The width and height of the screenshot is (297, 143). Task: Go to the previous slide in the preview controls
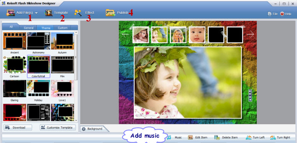tap(250, 99)
